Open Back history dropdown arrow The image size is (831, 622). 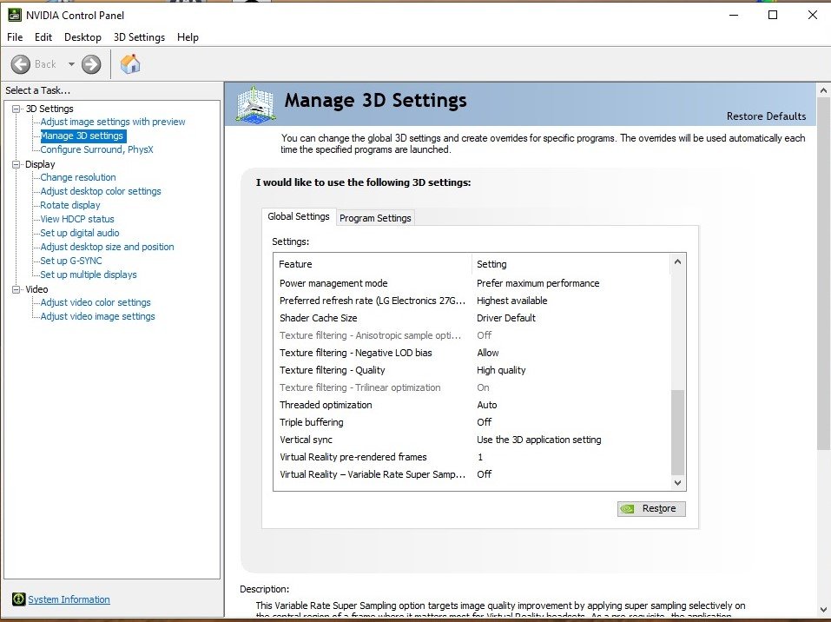(x=71, y=64)
